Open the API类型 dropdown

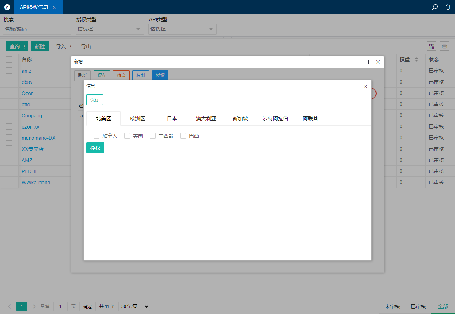pyautogui.click(x=183, y=29)
